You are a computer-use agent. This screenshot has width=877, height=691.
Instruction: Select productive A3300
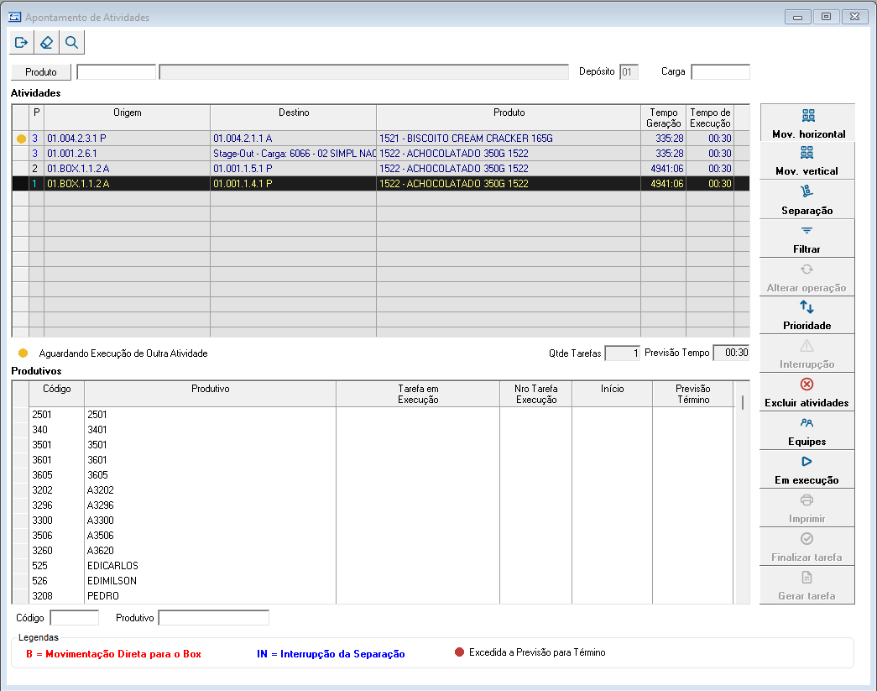point(373,521)
